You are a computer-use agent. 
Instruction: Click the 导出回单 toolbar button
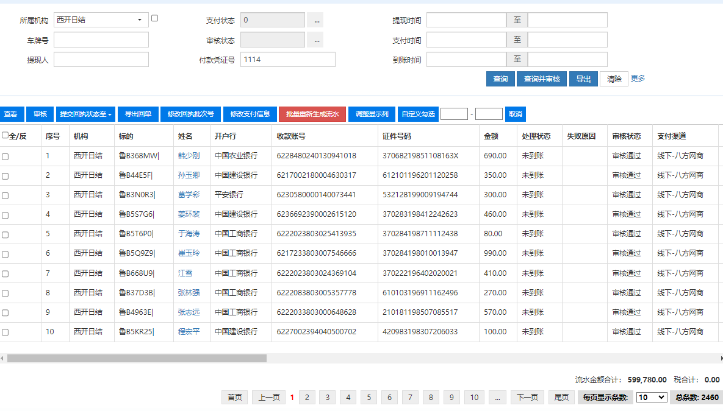pyautogui.click(x=138, y=114)
